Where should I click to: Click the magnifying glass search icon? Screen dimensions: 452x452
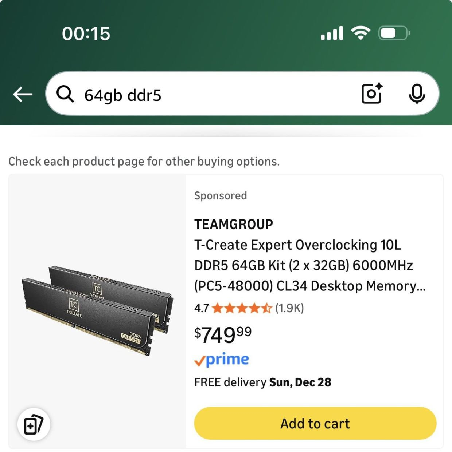65,94
